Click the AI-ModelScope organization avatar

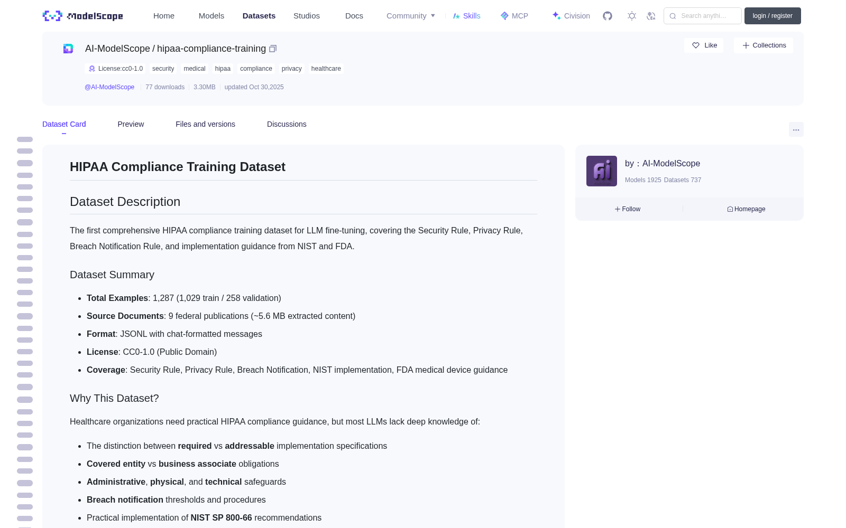click(602, 171)
